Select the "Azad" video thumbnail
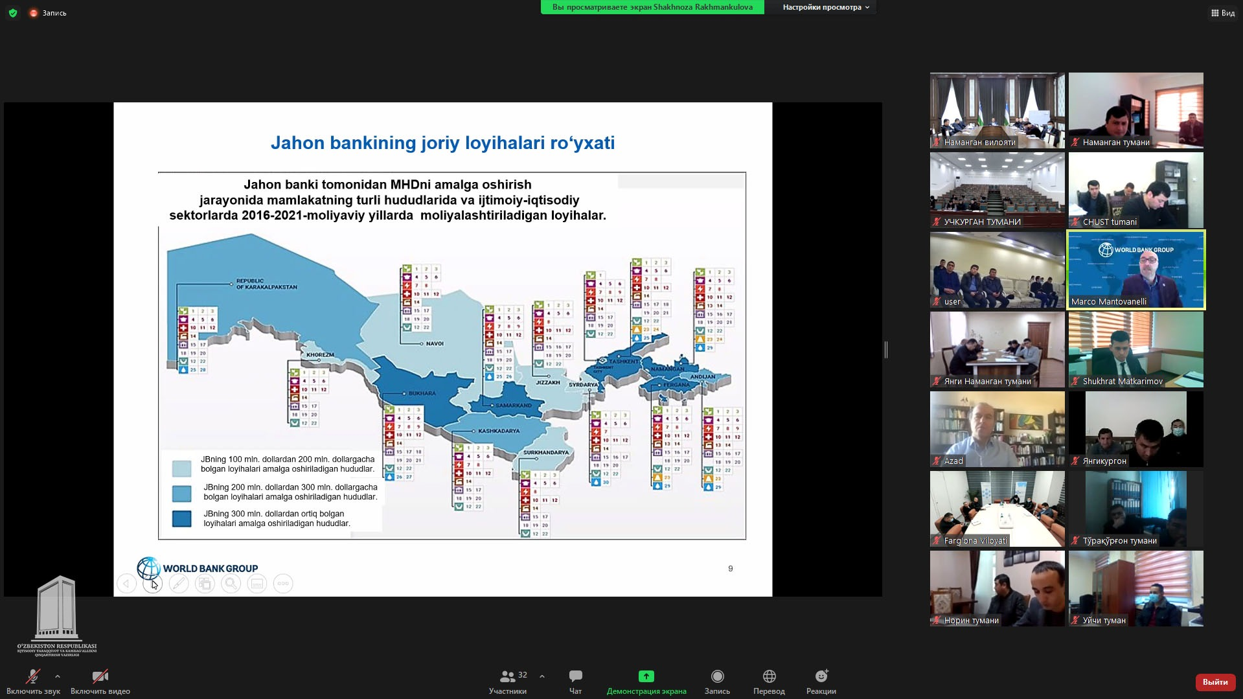The width and height of the screenshot is (1243, 699). click(998, 429)
